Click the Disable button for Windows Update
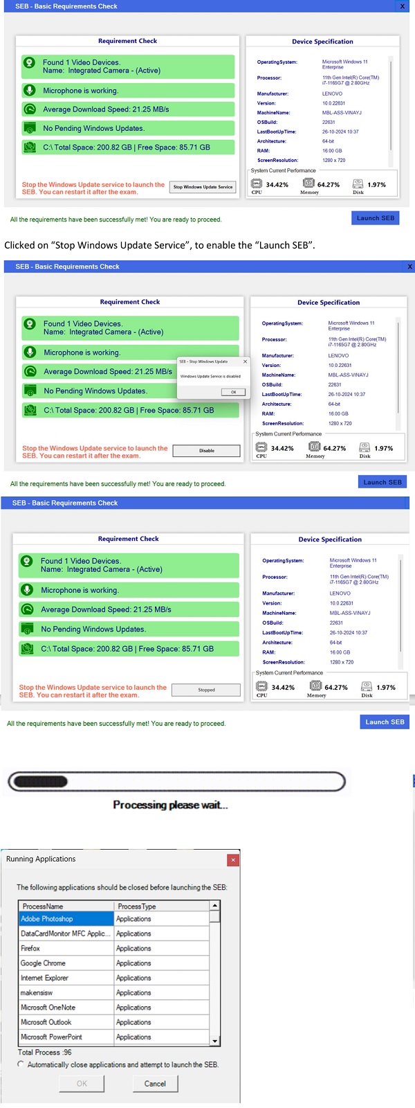The image size is (415, 1108). coord(207,451)
